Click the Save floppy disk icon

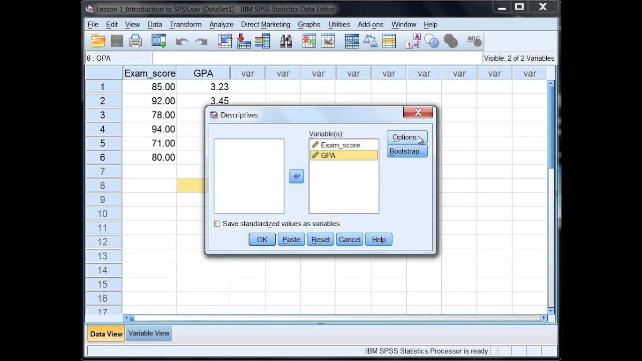click(117, 41)
